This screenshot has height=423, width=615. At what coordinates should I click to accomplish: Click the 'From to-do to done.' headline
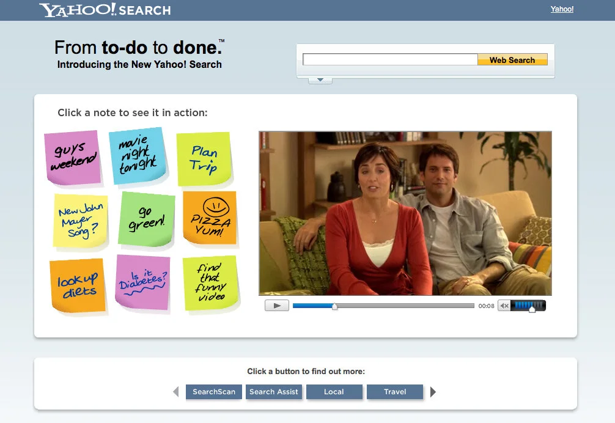(x=138, y=48)
